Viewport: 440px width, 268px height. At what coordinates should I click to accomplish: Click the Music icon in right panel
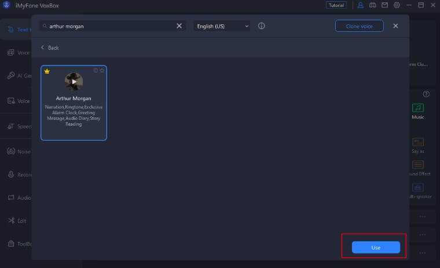coord(418,108)
